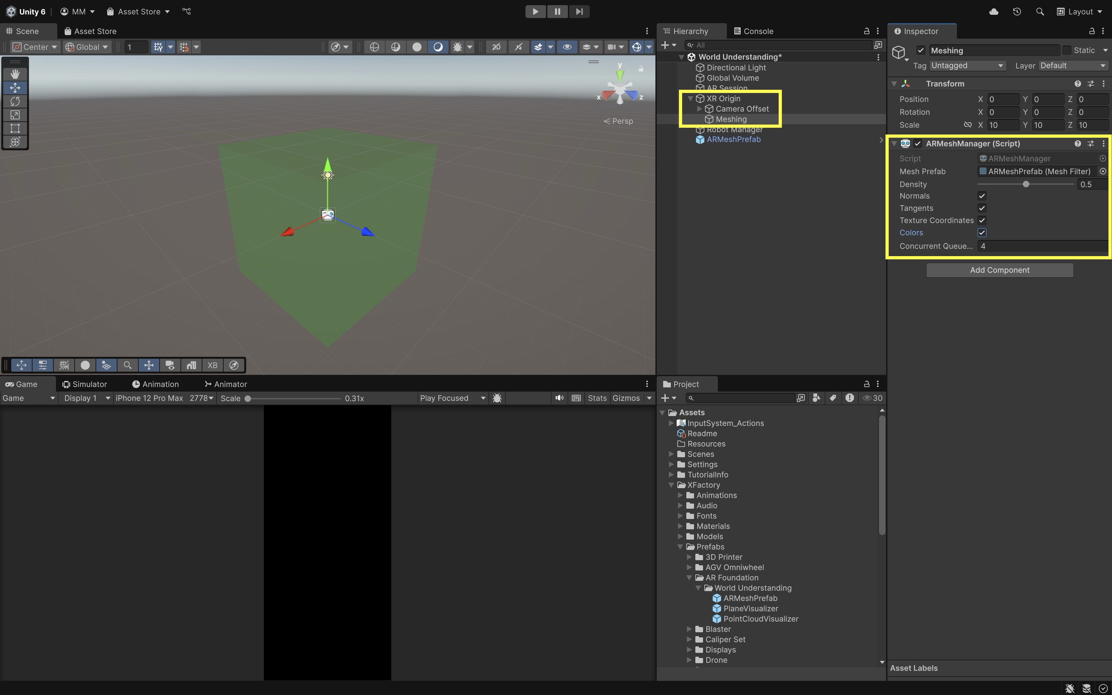
Task: Adjust the Density slider handle
Action: 1026,184
